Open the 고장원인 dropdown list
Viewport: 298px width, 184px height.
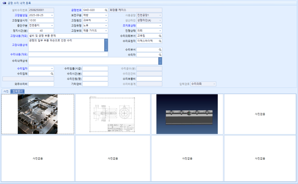pyautogui.click(x=106, y=20)
